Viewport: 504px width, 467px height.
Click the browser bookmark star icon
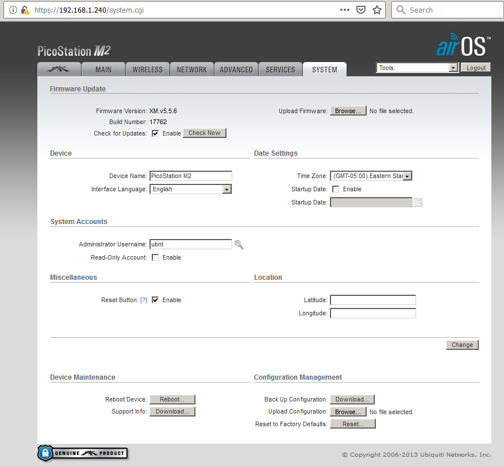pos(377,10)
